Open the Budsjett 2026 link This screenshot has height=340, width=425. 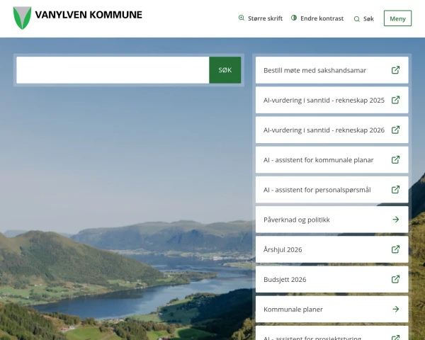coord(285,279)
